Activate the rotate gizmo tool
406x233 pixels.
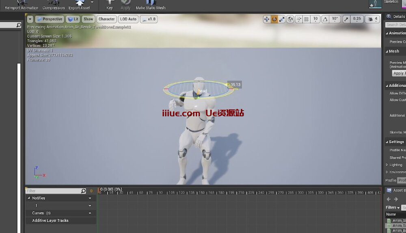[274, 19]
